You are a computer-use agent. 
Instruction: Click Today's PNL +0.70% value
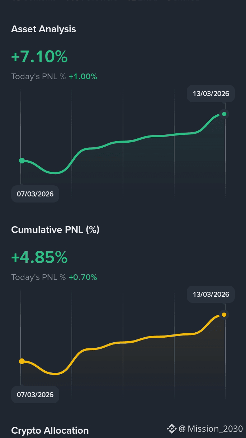[x=83, y=277]
